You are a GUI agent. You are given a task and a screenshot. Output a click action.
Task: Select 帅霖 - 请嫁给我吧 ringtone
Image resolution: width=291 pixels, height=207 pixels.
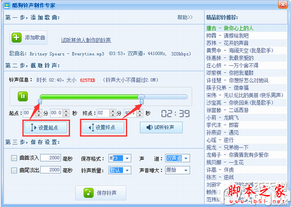pos(246,36)
